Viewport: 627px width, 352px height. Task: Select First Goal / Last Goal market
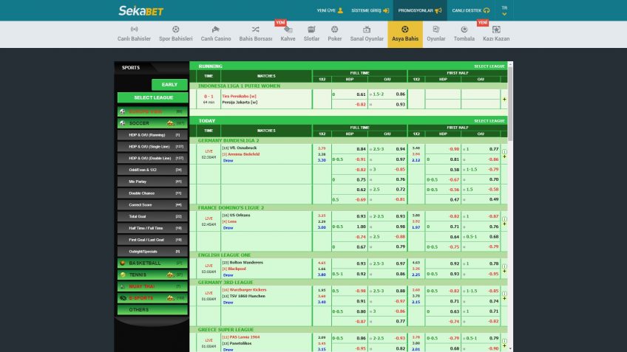click(x=153, y=240)
